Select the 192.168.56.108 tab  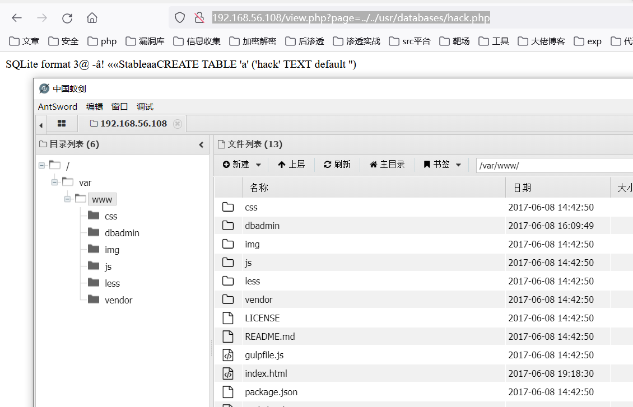134,123
